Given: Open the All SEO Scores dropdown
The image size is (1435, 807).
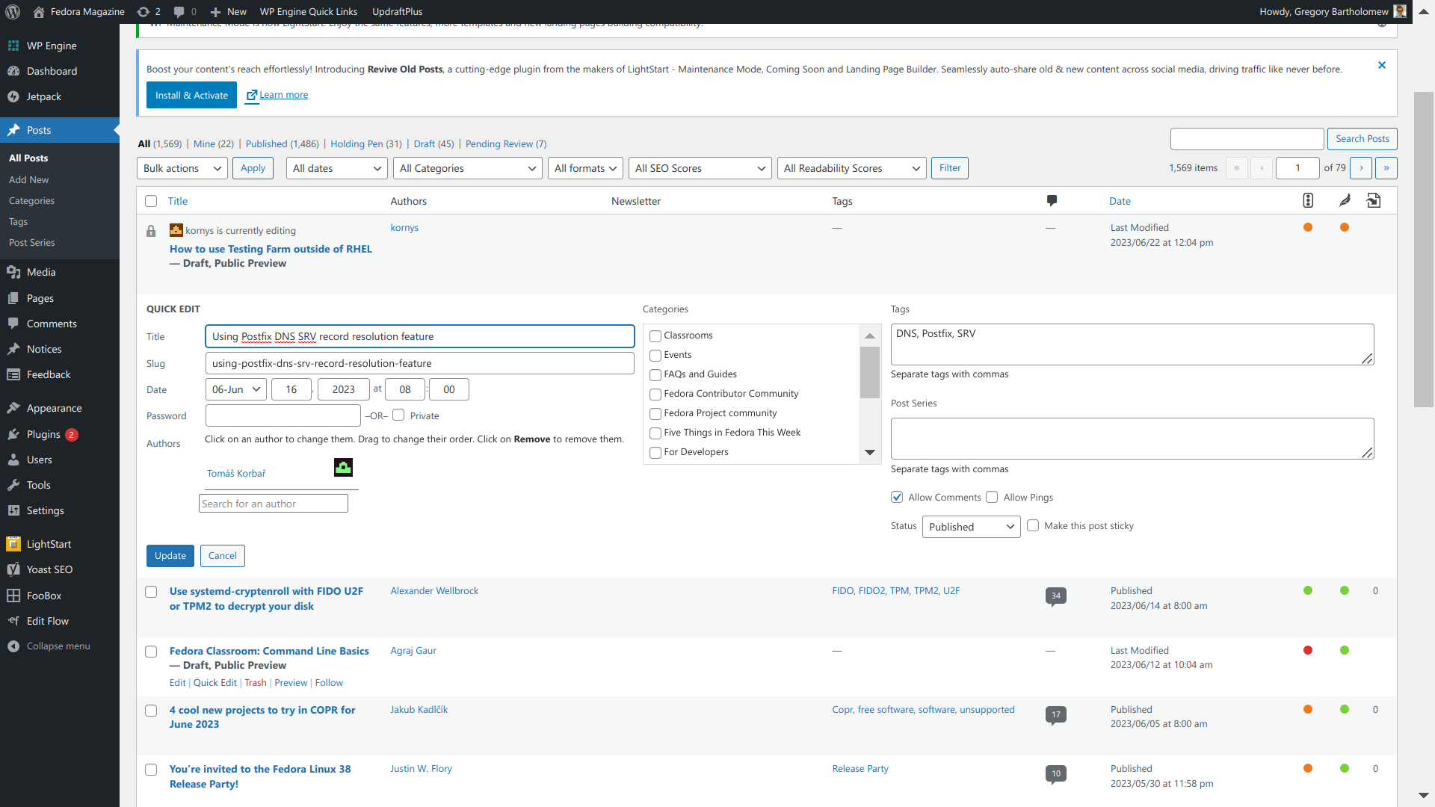Looking at the screenshot, I should (700, 168).
